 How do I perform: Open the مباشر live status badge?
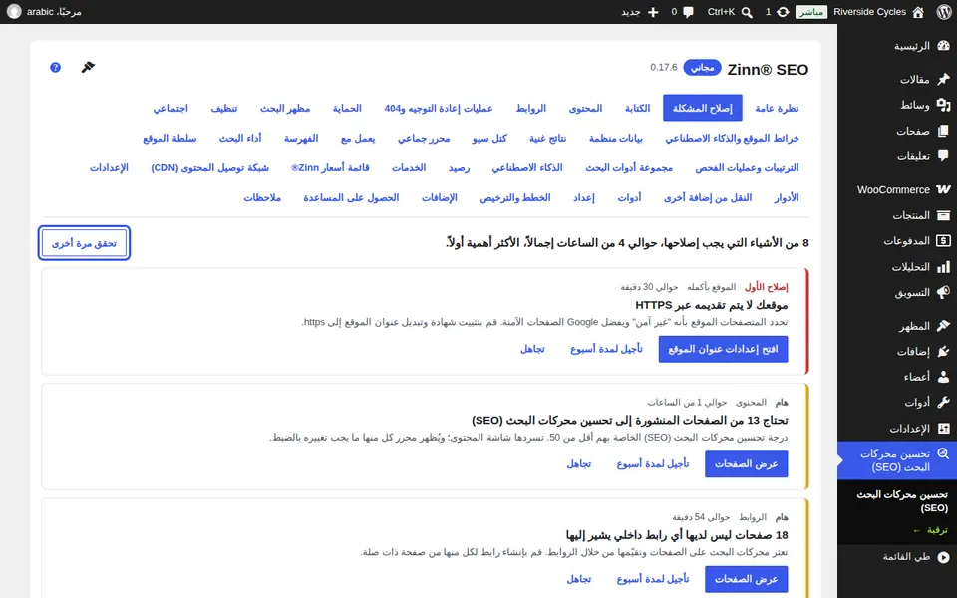click(811, 12)
